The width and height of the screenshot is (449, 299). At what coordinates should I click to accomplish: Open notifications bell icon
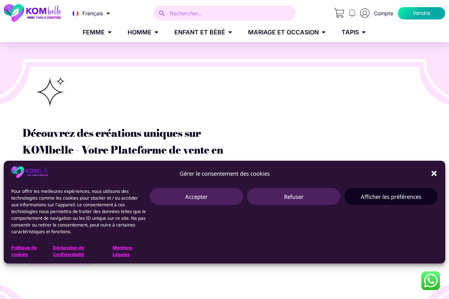(x=352, y=13)
